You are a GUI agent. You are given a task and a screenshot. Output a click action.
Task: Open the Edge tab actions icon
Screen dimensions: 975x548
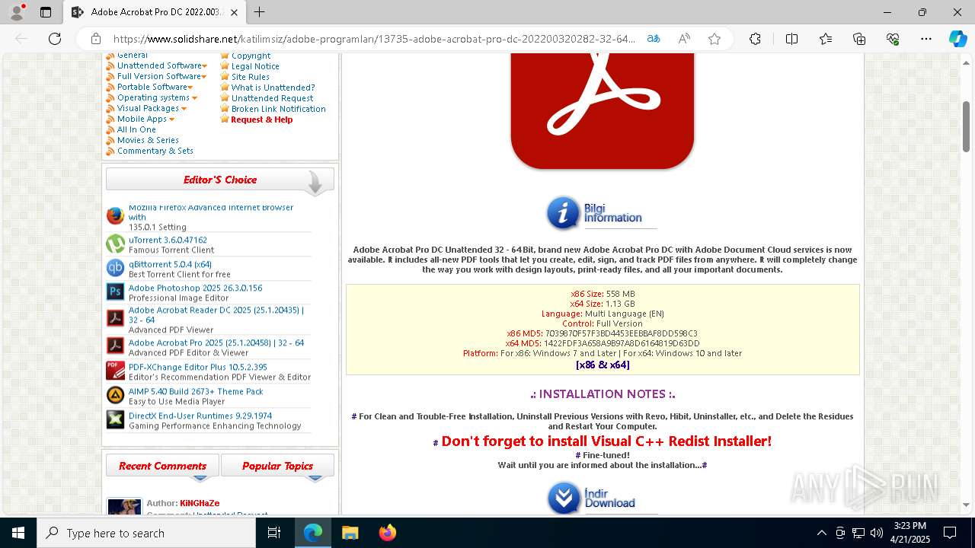46,12
